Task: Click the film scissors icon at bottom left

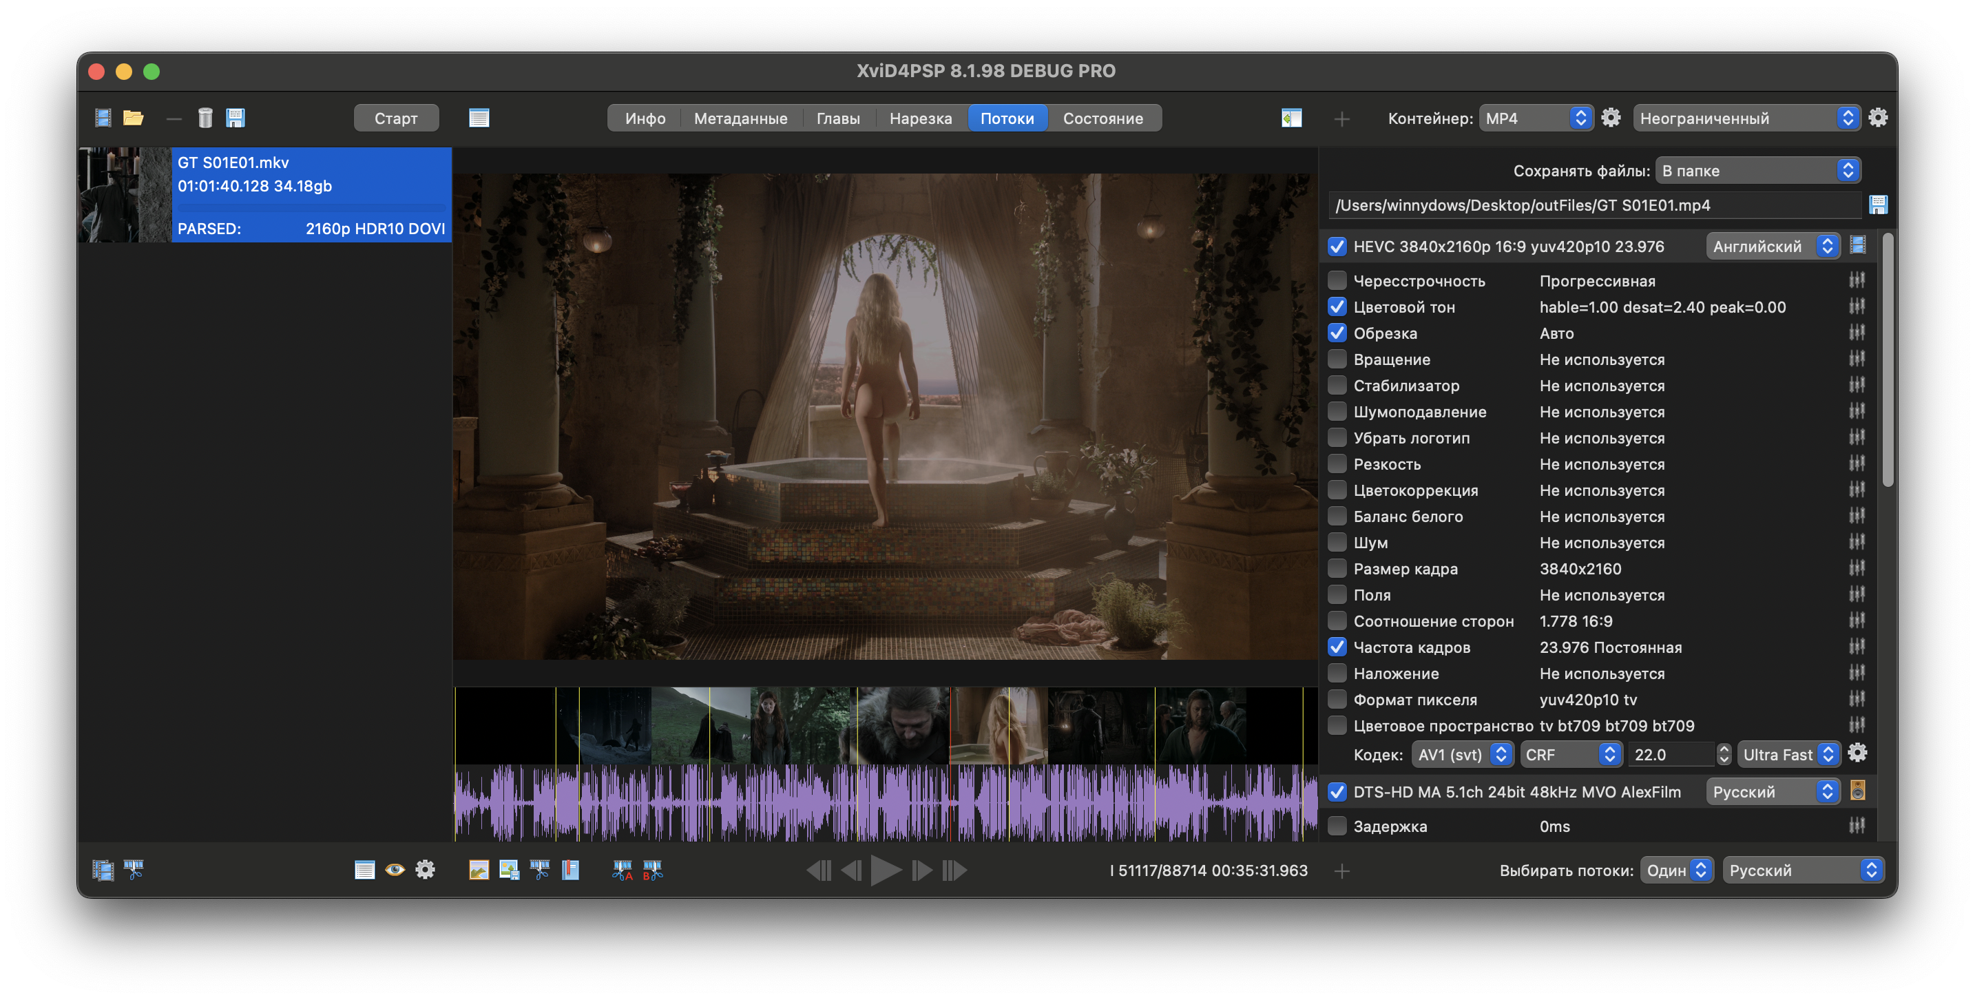Action: (134, 870)
